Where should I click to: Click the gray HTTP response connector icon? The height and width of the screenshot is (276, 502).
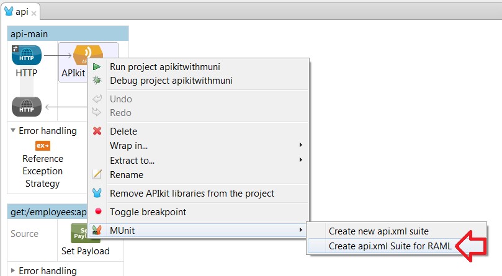point(26,107)
